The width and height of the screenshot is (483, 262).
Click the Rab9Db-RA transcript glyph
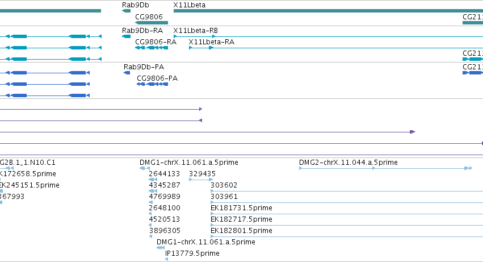pyautogui.click(x=127, y=36)
